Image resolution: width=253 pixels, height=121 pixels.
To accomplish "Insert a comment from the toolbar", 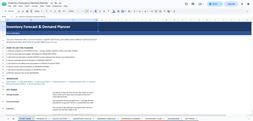I will coord(156,11).
